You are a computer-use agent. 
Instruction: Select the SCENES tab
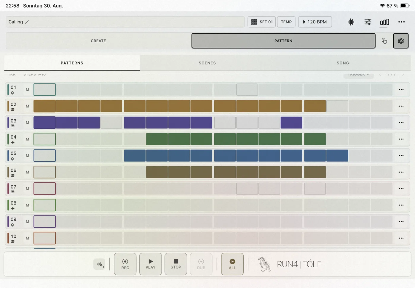[x=207, y=63]
